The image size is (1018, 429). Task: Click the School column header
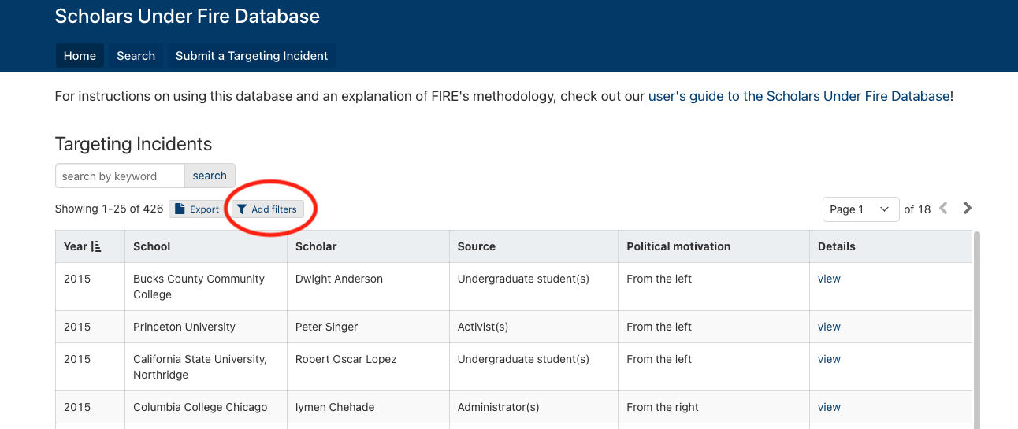click(152, 246)
